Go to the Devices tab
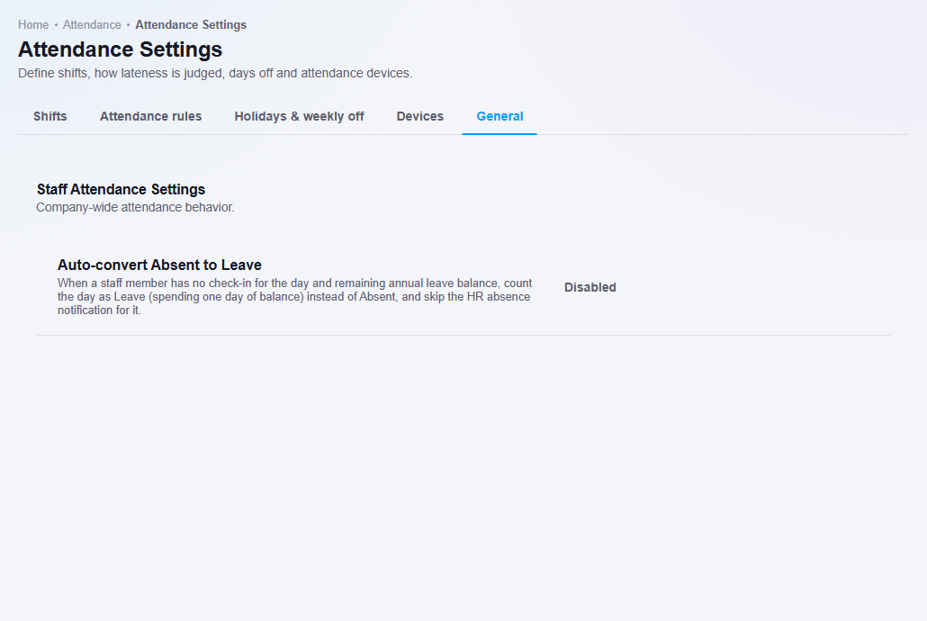Screen dimensions: 927x621 (419, 116)
